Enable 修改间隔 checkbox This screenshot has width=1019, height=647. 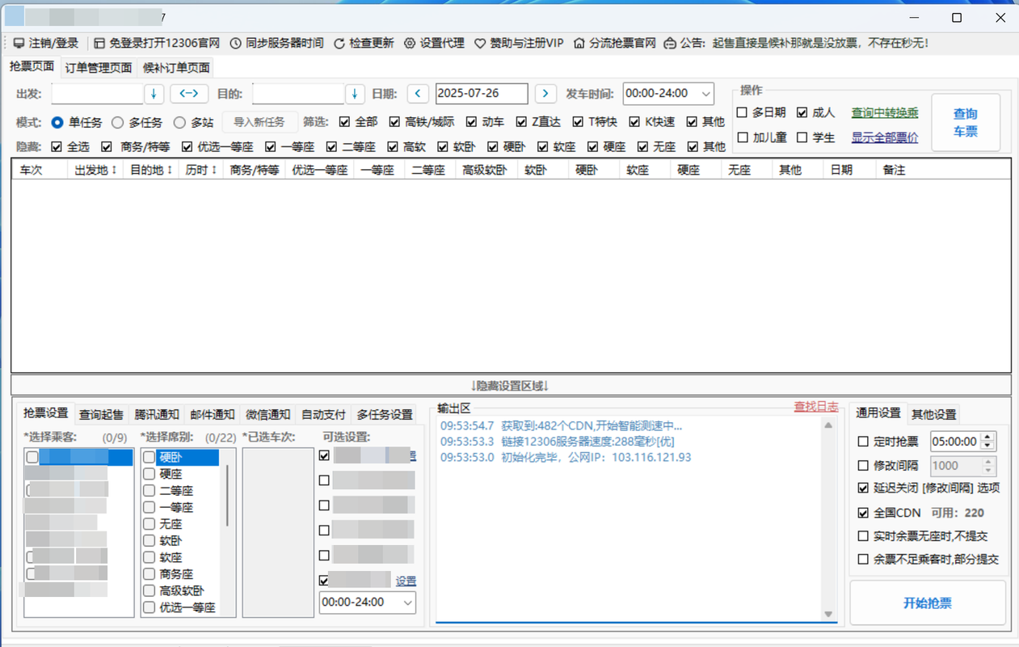863,466
